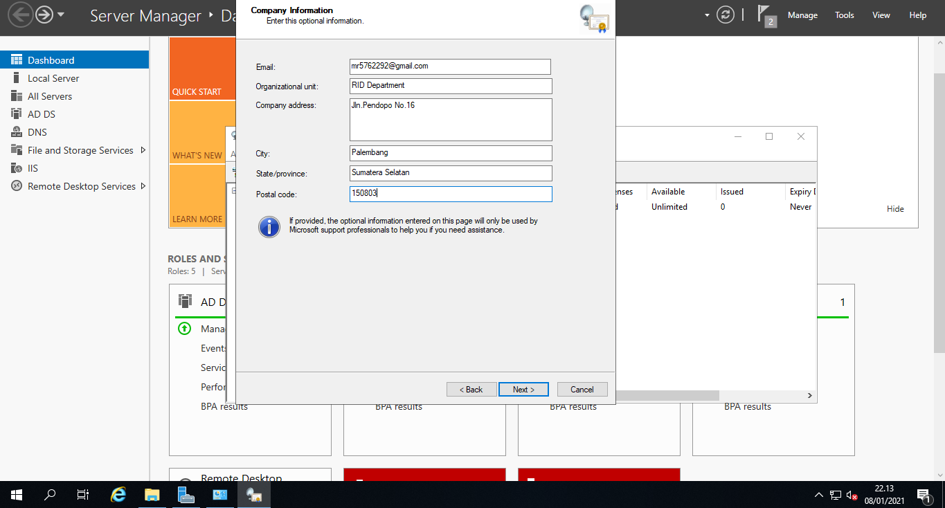Viewport: 945px width, 508px height.
Task: Open File Explorer from the taskbar
Action: click(x=152, y=495)
